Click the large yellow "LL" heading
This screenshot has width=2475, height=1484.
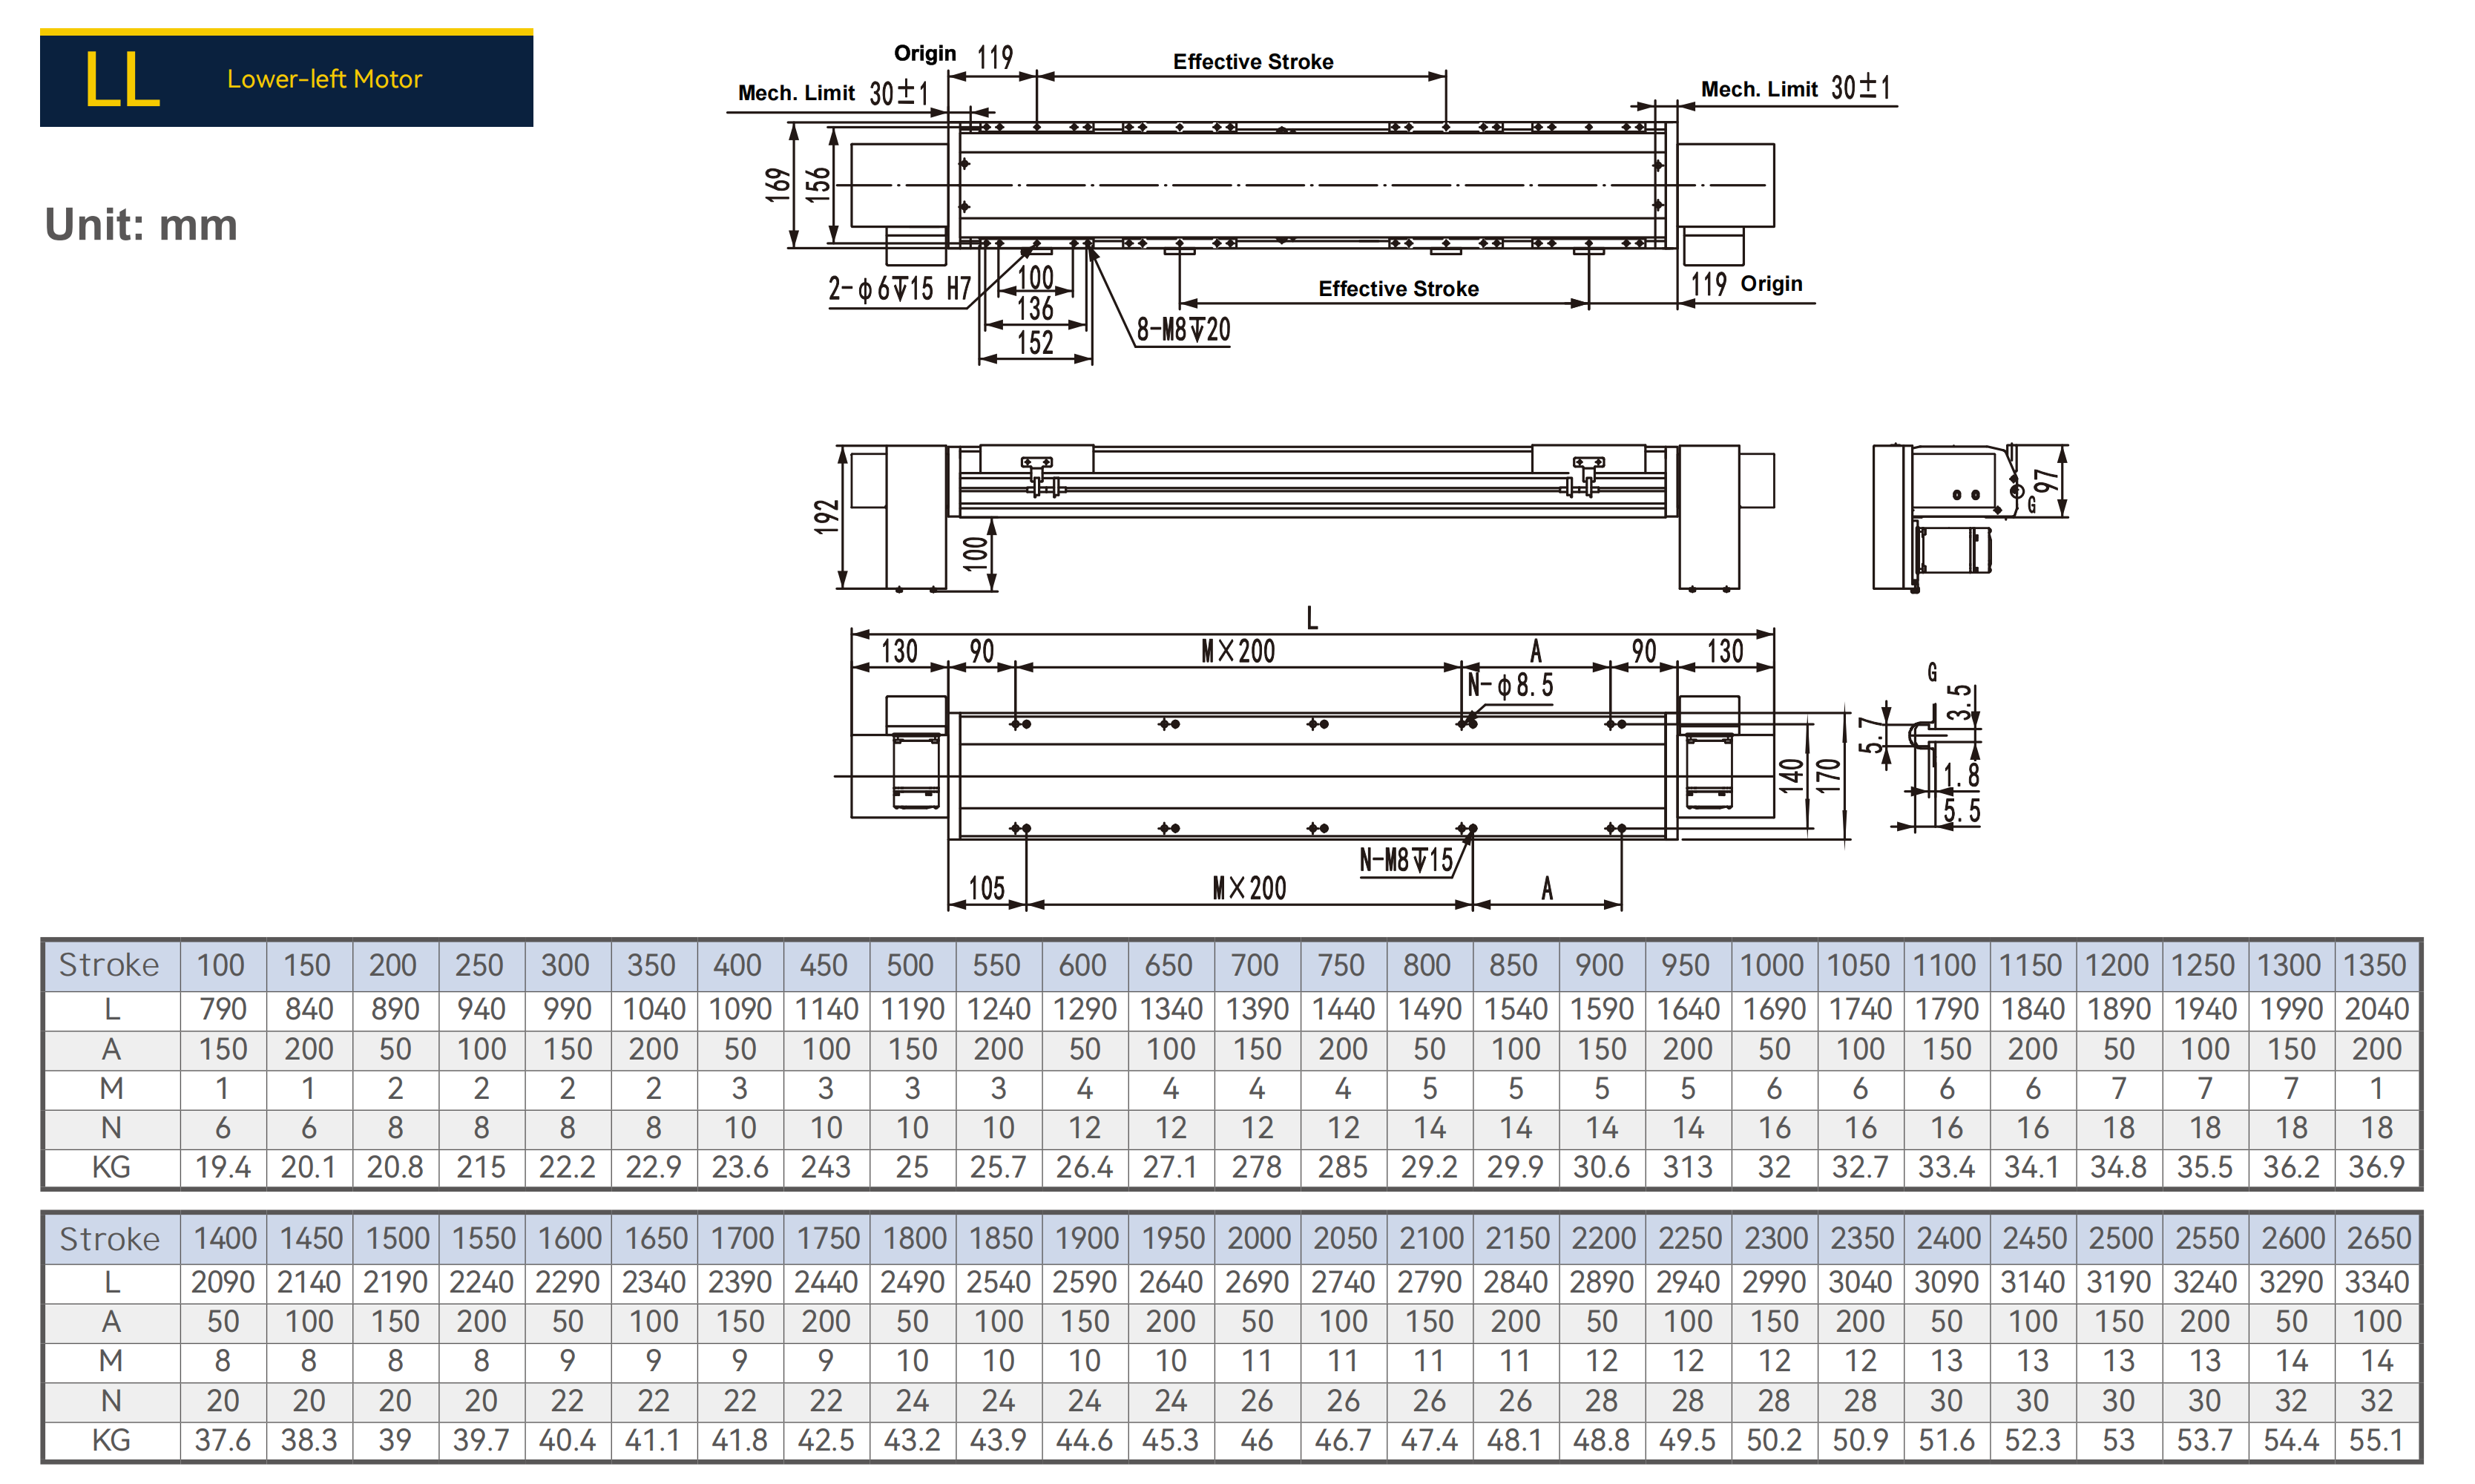[x=122, y=79]
